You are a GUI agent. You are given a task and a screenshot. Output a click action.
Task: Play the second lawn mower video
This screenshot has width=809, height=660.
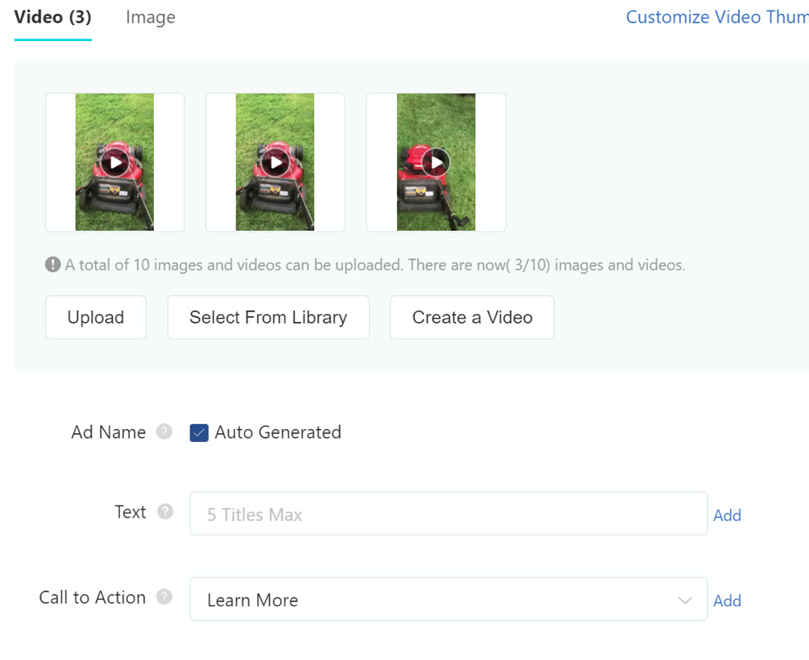click(x=276, y=163)
